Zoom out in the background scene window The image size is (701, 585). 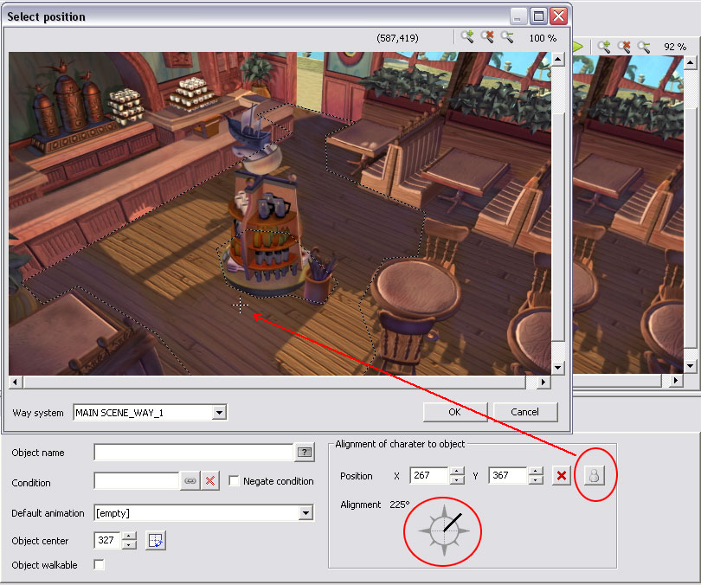pos(644,47)
